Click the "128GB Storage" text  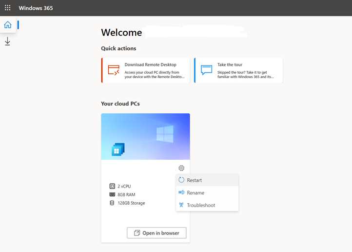click(131, 203)
